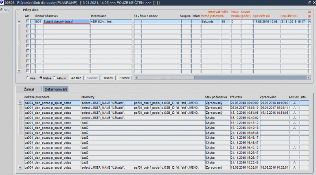Click Převzato value 15.12.2016 10:45:12

pos(245,123)
